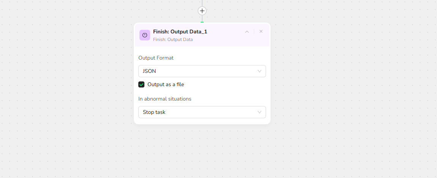Click the power icon on the Finish node
The width and height of the screenshot is (437, 178).
coord(145,35)
